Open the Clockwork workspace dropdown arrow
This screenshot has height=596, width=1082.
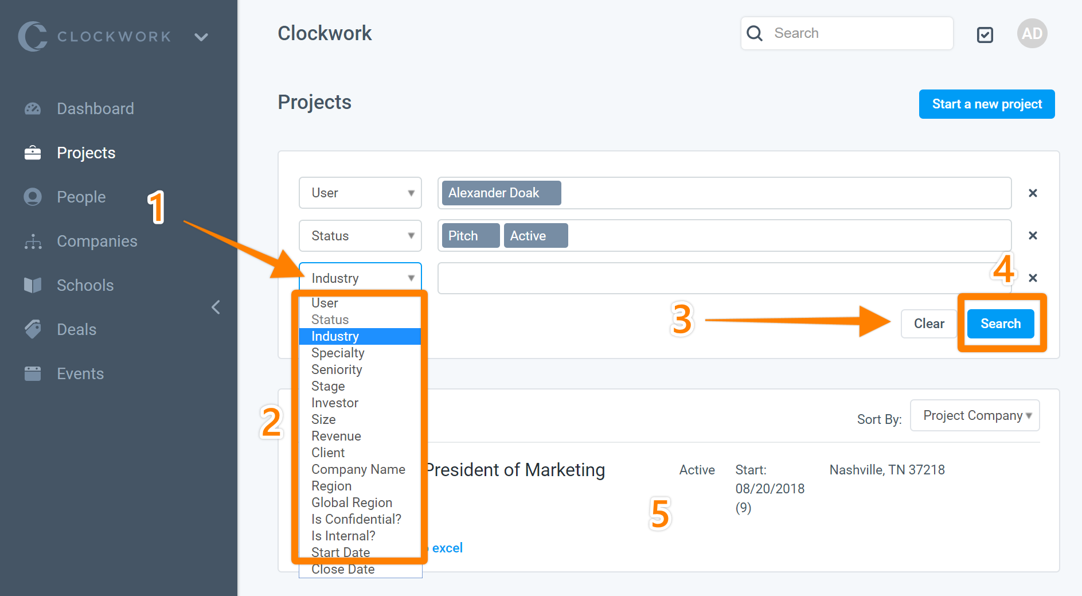201,36
